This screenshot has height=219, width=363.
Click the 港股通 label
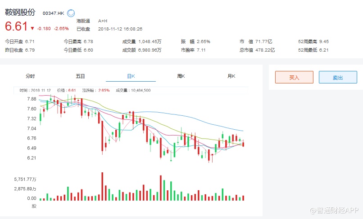click(x=83, y=21)
